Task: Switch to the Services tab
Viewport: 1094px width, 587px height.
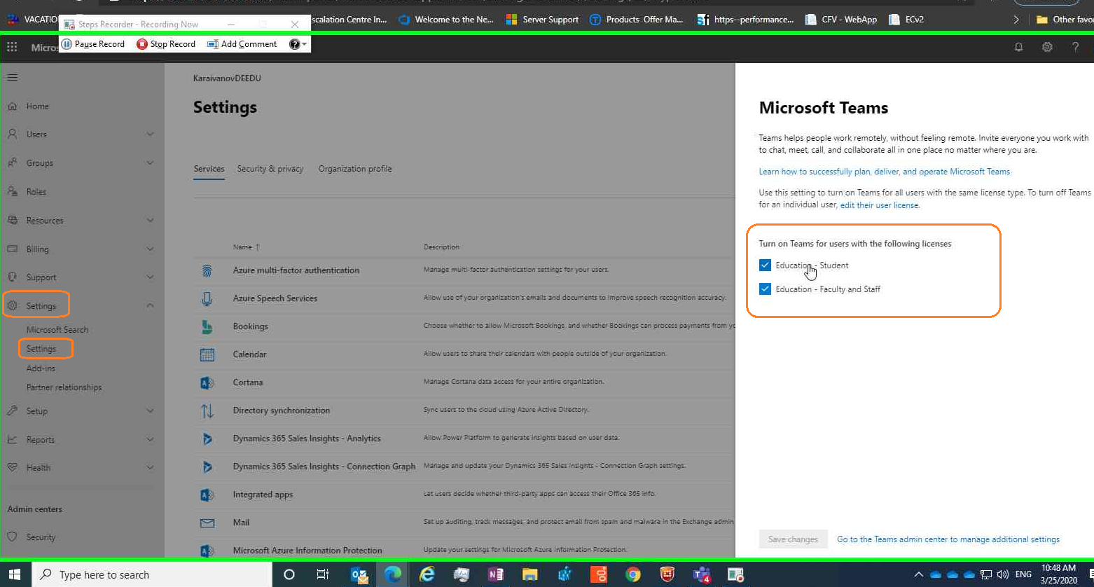Action: point(209,169)
